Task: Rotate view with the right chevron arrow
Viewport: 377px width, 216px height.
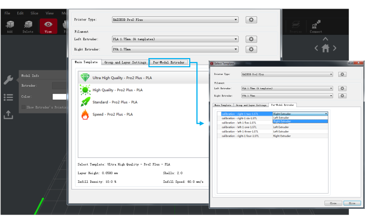Action: point(335,48)
